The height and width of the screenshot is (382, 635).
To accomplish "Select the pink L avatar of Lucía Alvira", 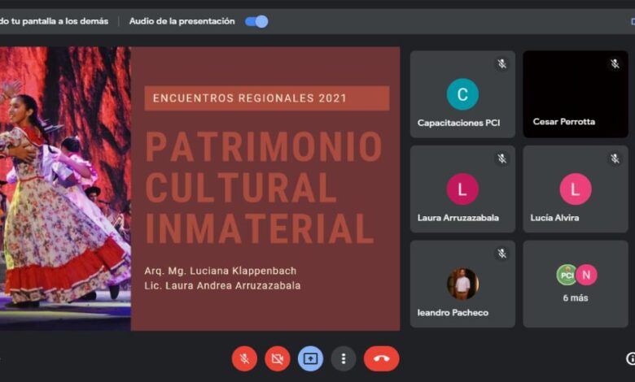I will pos(576,189).
